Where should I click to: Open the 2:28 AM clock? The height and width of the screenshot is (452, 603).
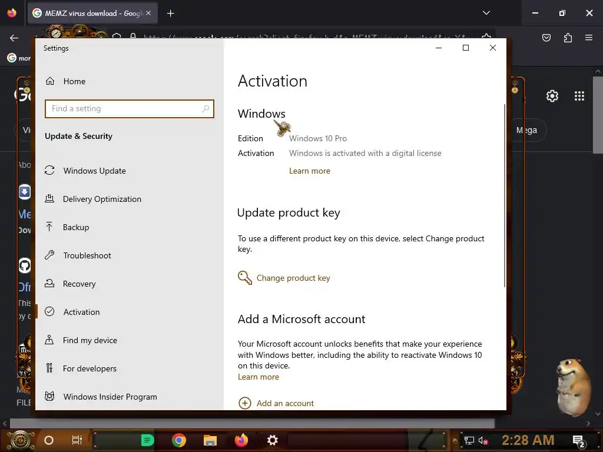[x=528, y=440]
